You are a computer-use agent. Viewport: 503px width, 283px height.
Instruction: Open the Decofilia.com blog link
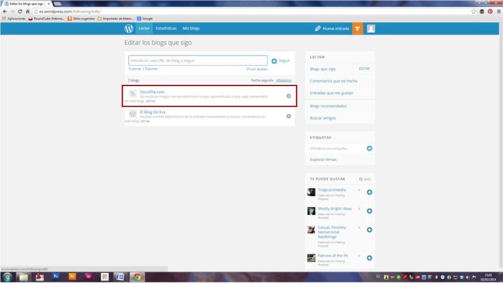(x=152, y=92)
